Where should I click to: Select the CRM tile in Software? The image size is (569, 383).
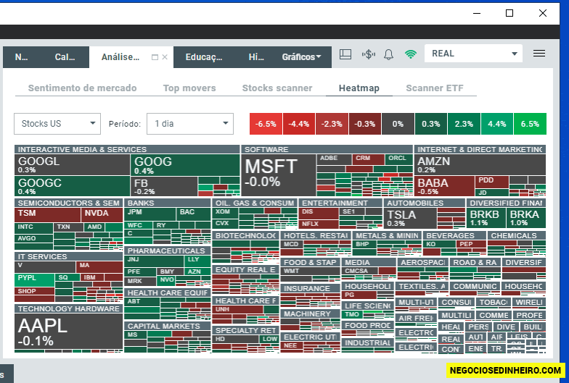(x=368, y=159)
